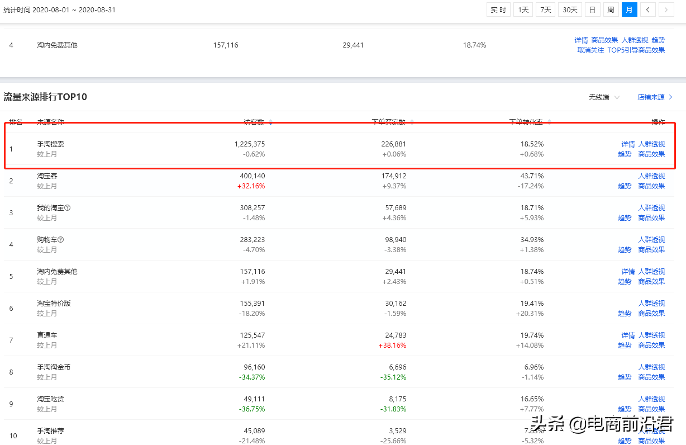The width and height of the screenshot is (686, 445).
Task: View 趋势 for the 直通车 row
Action: pyautogui.click(x=625, y=345)
